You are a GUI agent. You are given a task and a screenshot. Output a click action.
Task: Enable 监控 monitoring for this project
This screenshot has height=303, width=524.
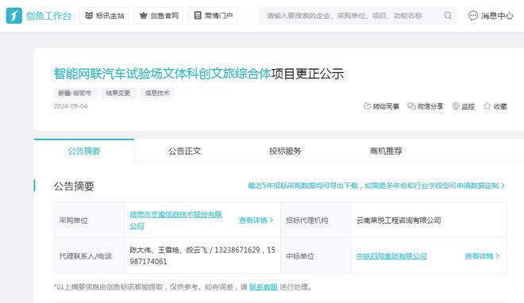[x=464, y=106]
